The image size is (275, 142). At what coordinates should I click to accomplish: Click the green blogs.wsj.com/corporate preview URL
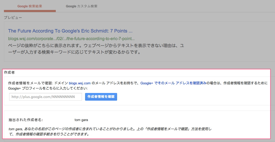pos(71,39)
